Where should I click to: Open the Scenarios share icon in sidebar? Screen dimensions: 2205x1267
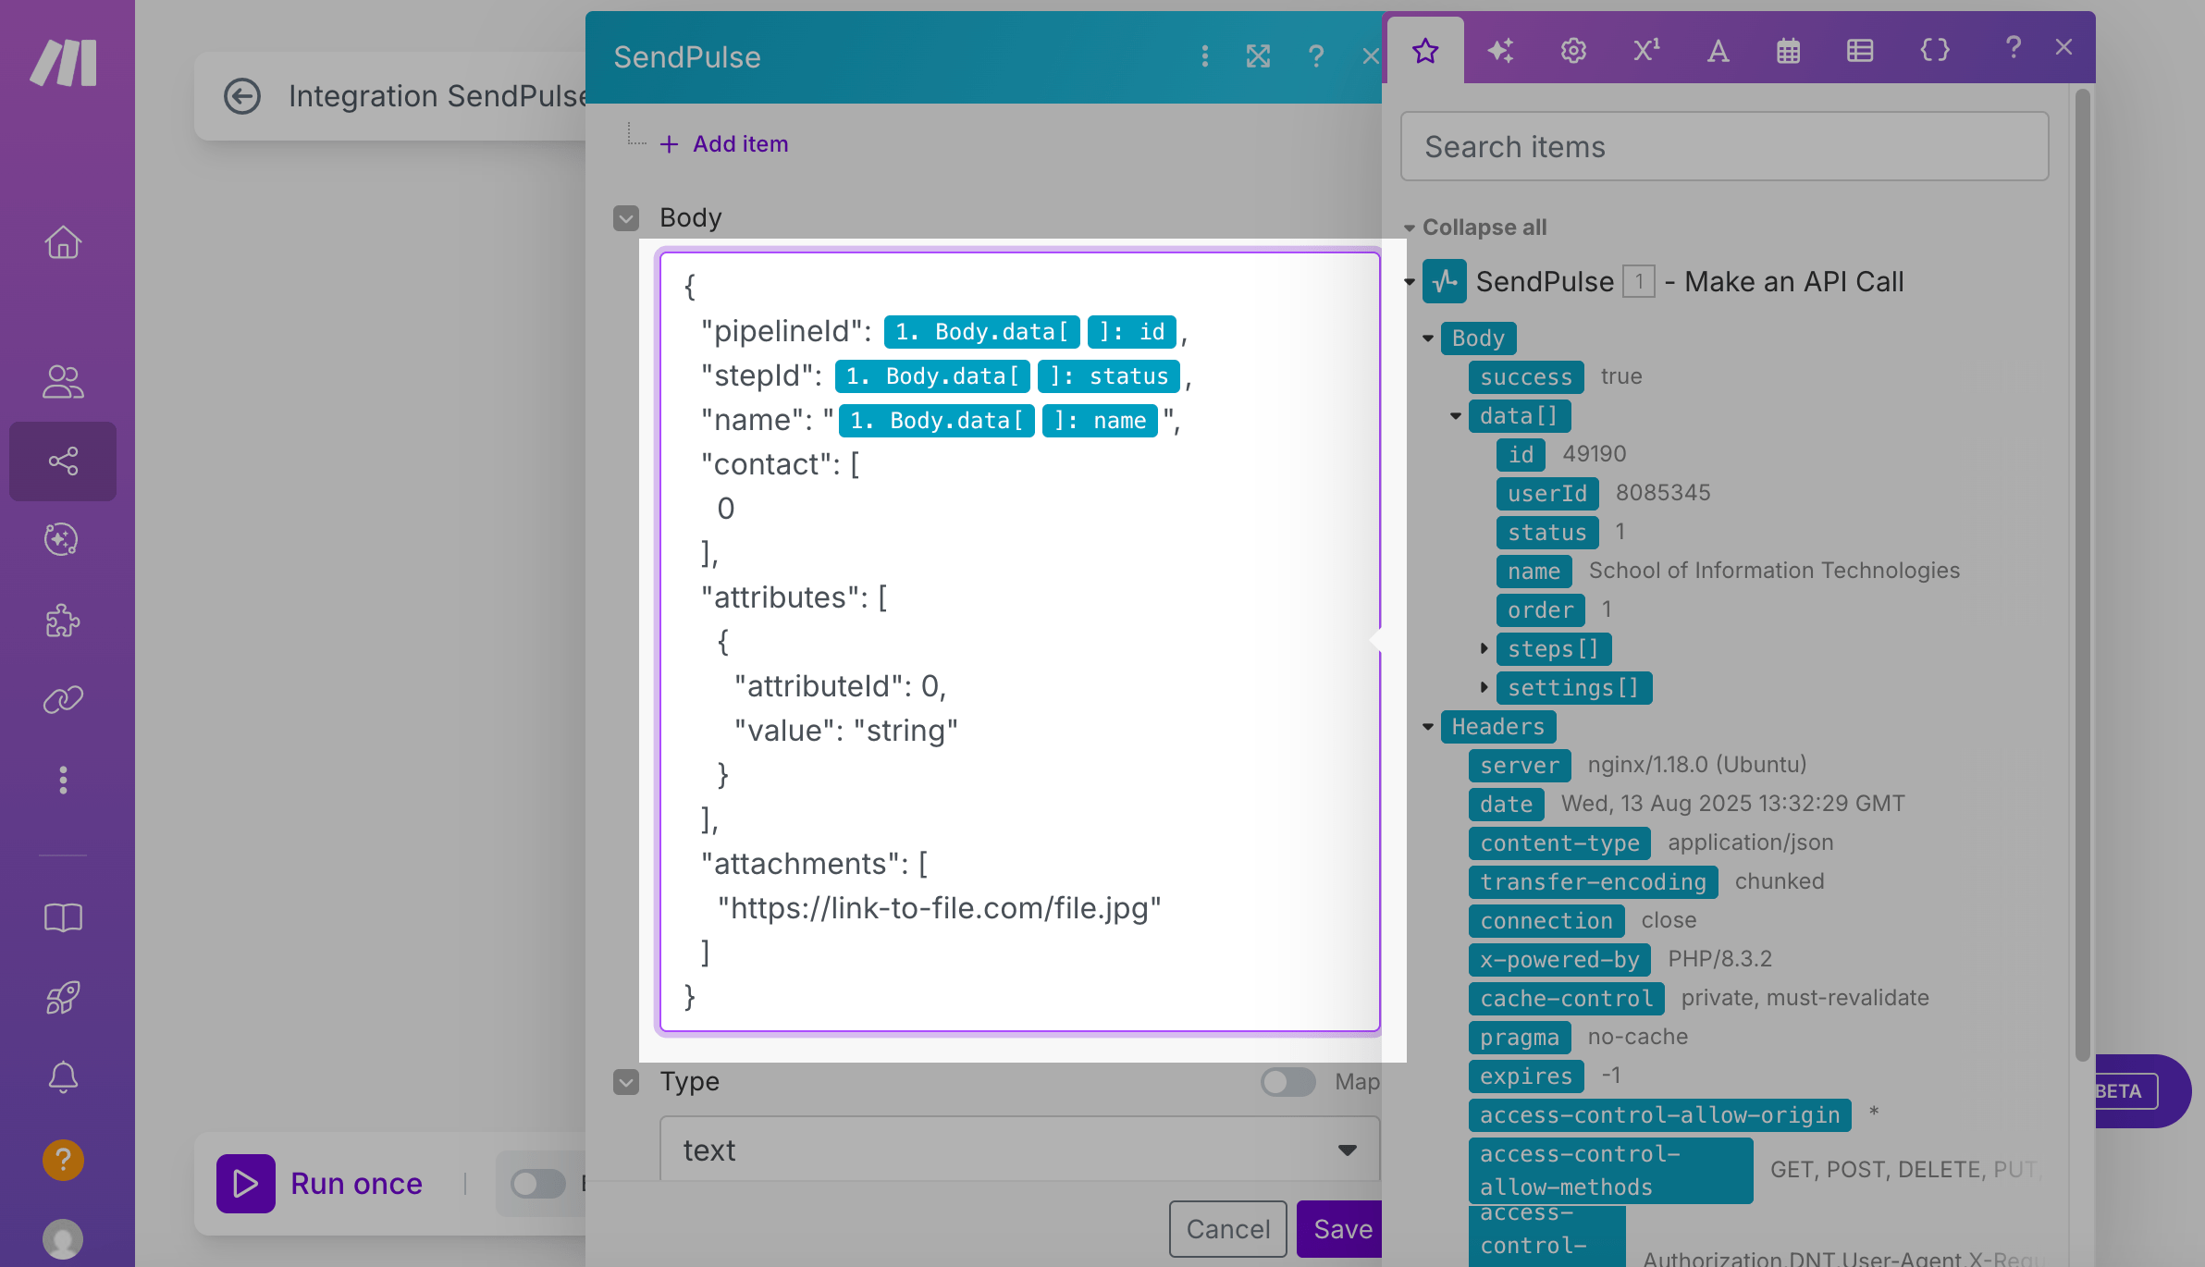(63, 461)
